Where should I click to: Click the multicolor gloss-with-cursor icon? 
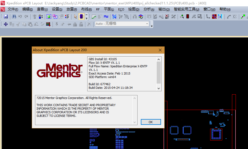coord(141,16)
